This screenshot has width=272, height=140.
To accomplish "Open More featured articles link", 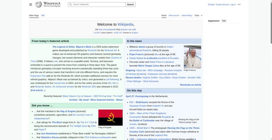I will (x=102, y=100).
